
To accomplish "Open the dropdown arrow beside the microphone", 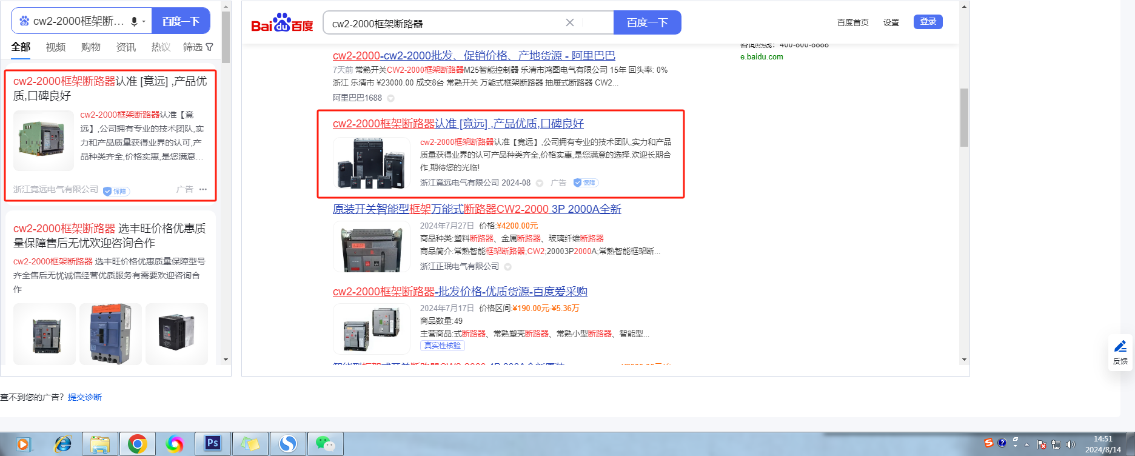I will pyautogui.click(x=144, y=22).
